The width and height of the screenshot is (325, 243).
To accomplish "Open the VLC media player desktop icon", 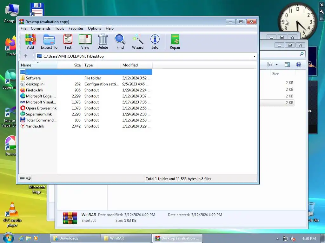I will tap(12, 215).
